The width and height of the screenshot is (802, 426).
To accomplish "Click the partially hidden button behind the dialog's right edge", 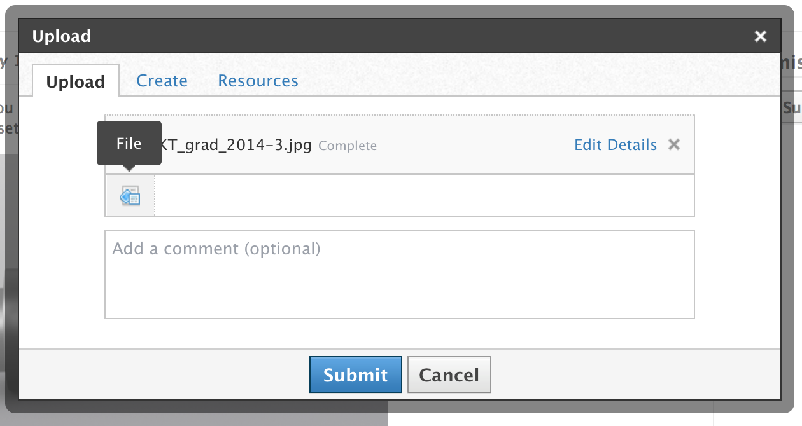I will [x=792, y=108].
